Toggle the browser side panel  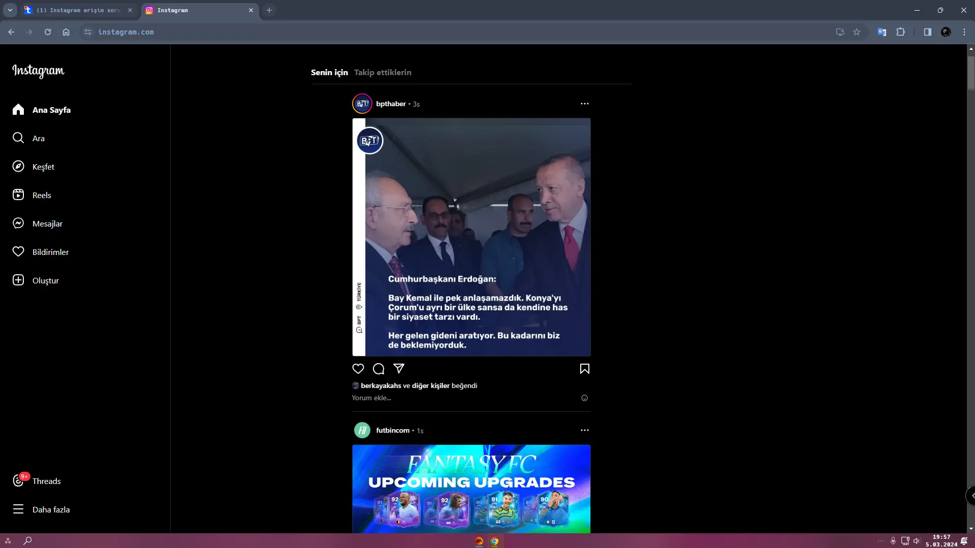click(x=927, y=32)
